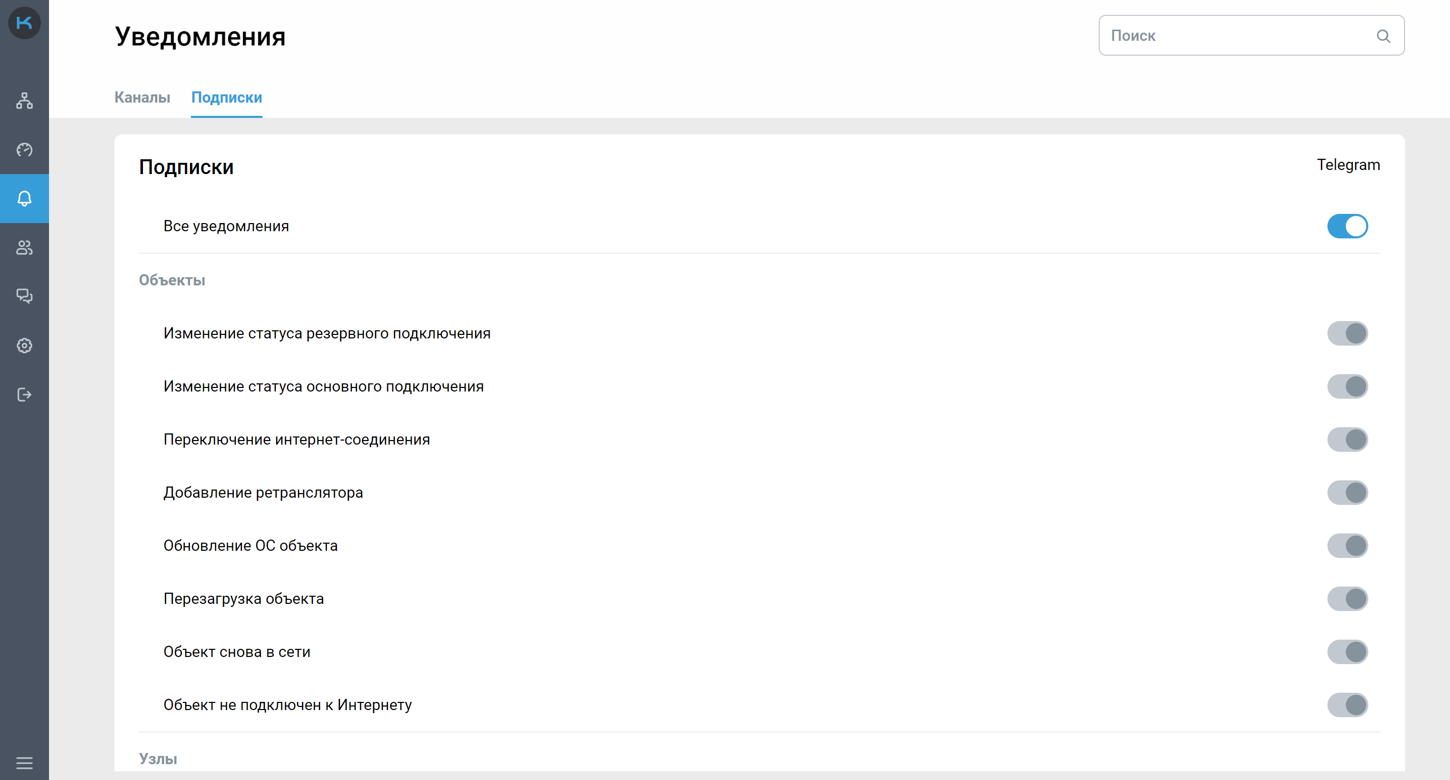Screen dimensions: 1450x780
Task: Expand sidebar with hamburger menu icon
Action: pyautogui.click(x=24, y=763)
